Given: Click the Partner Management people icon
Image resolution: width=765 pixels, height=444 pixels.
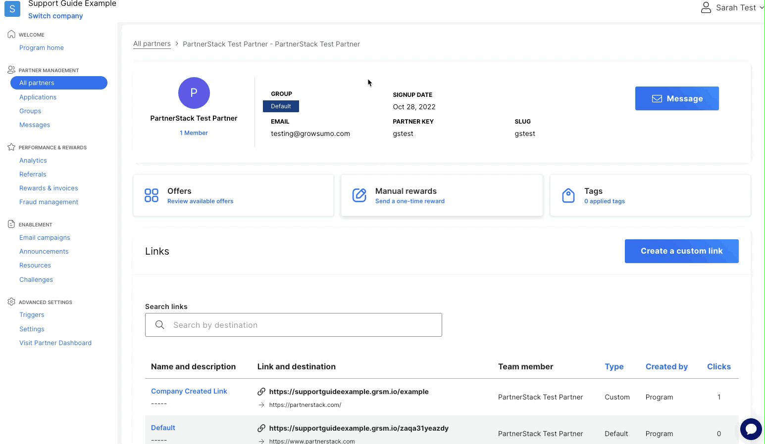Looking at the screenshot, I should point(11,70).
